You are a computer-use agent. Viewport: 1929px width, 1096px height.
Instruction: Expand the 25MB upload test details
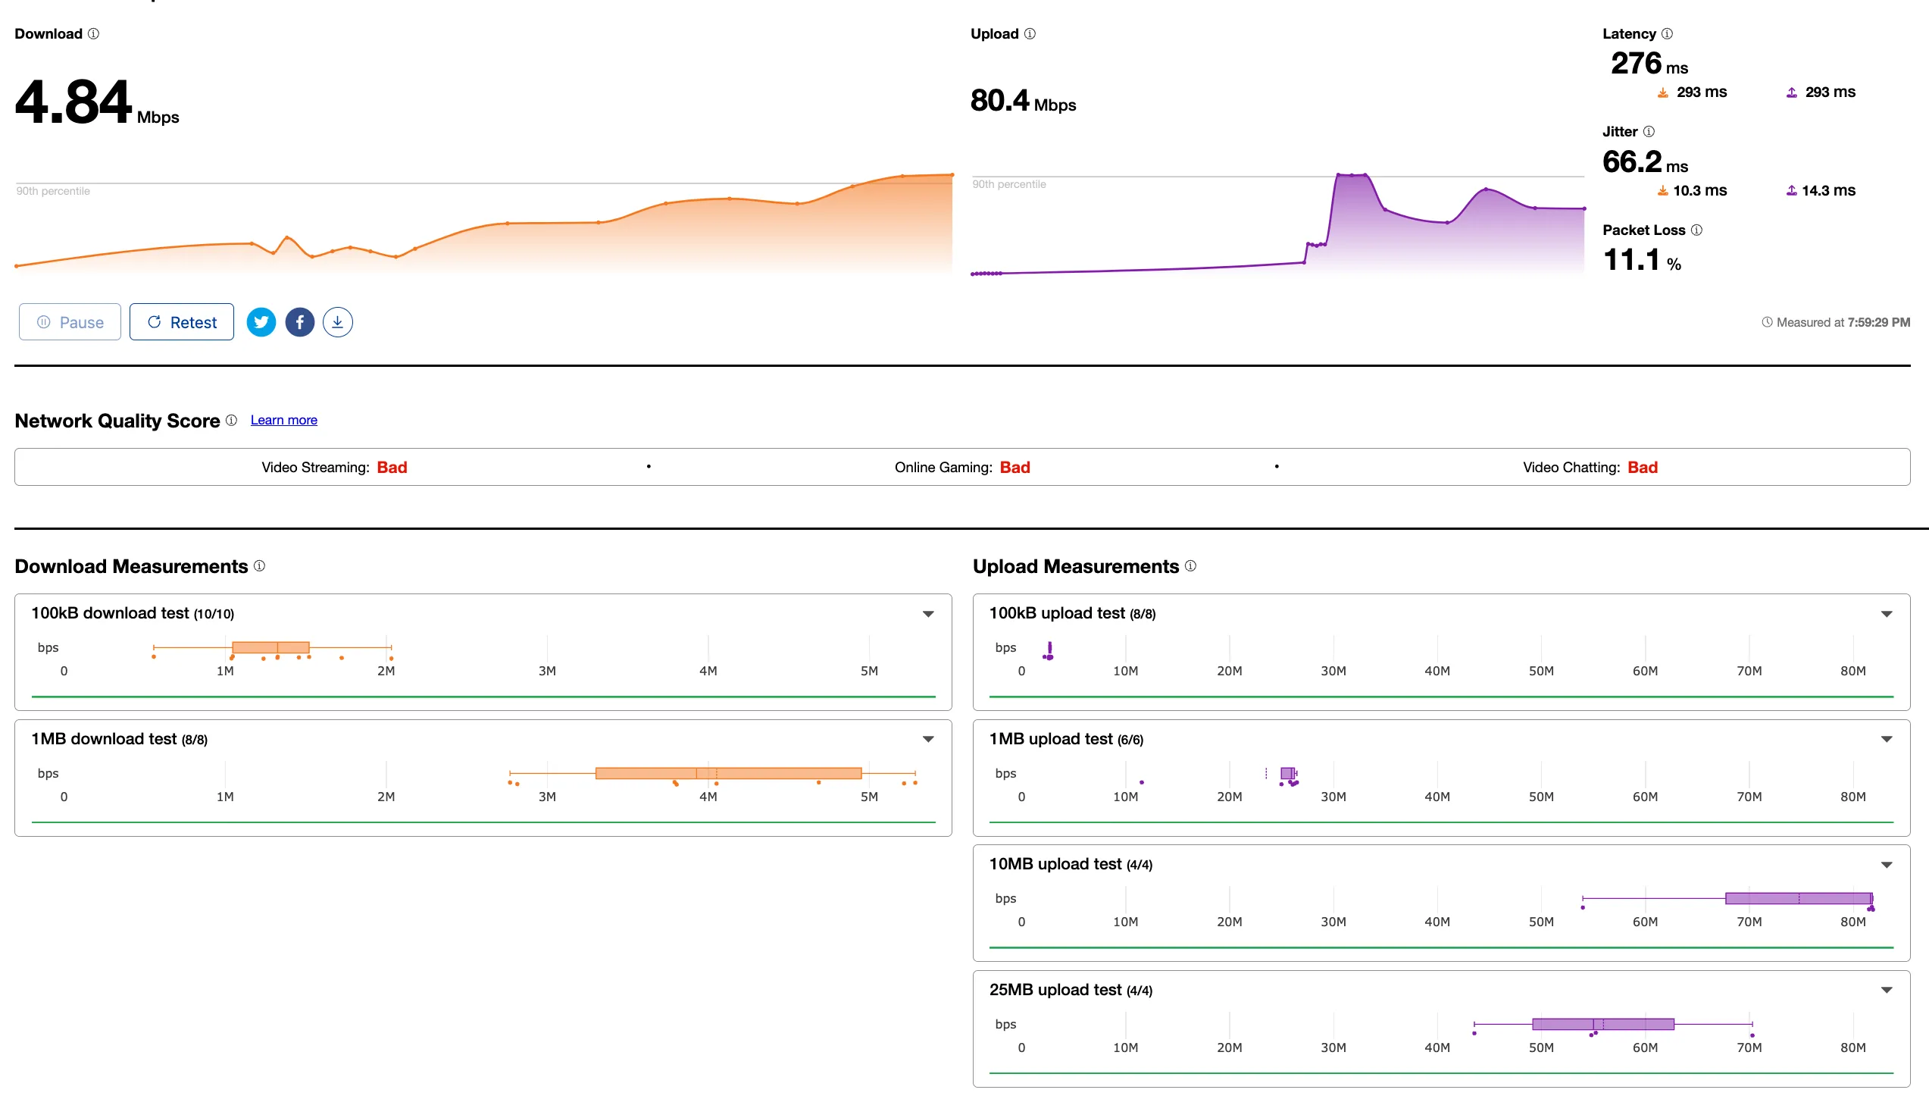(1887, 990)
